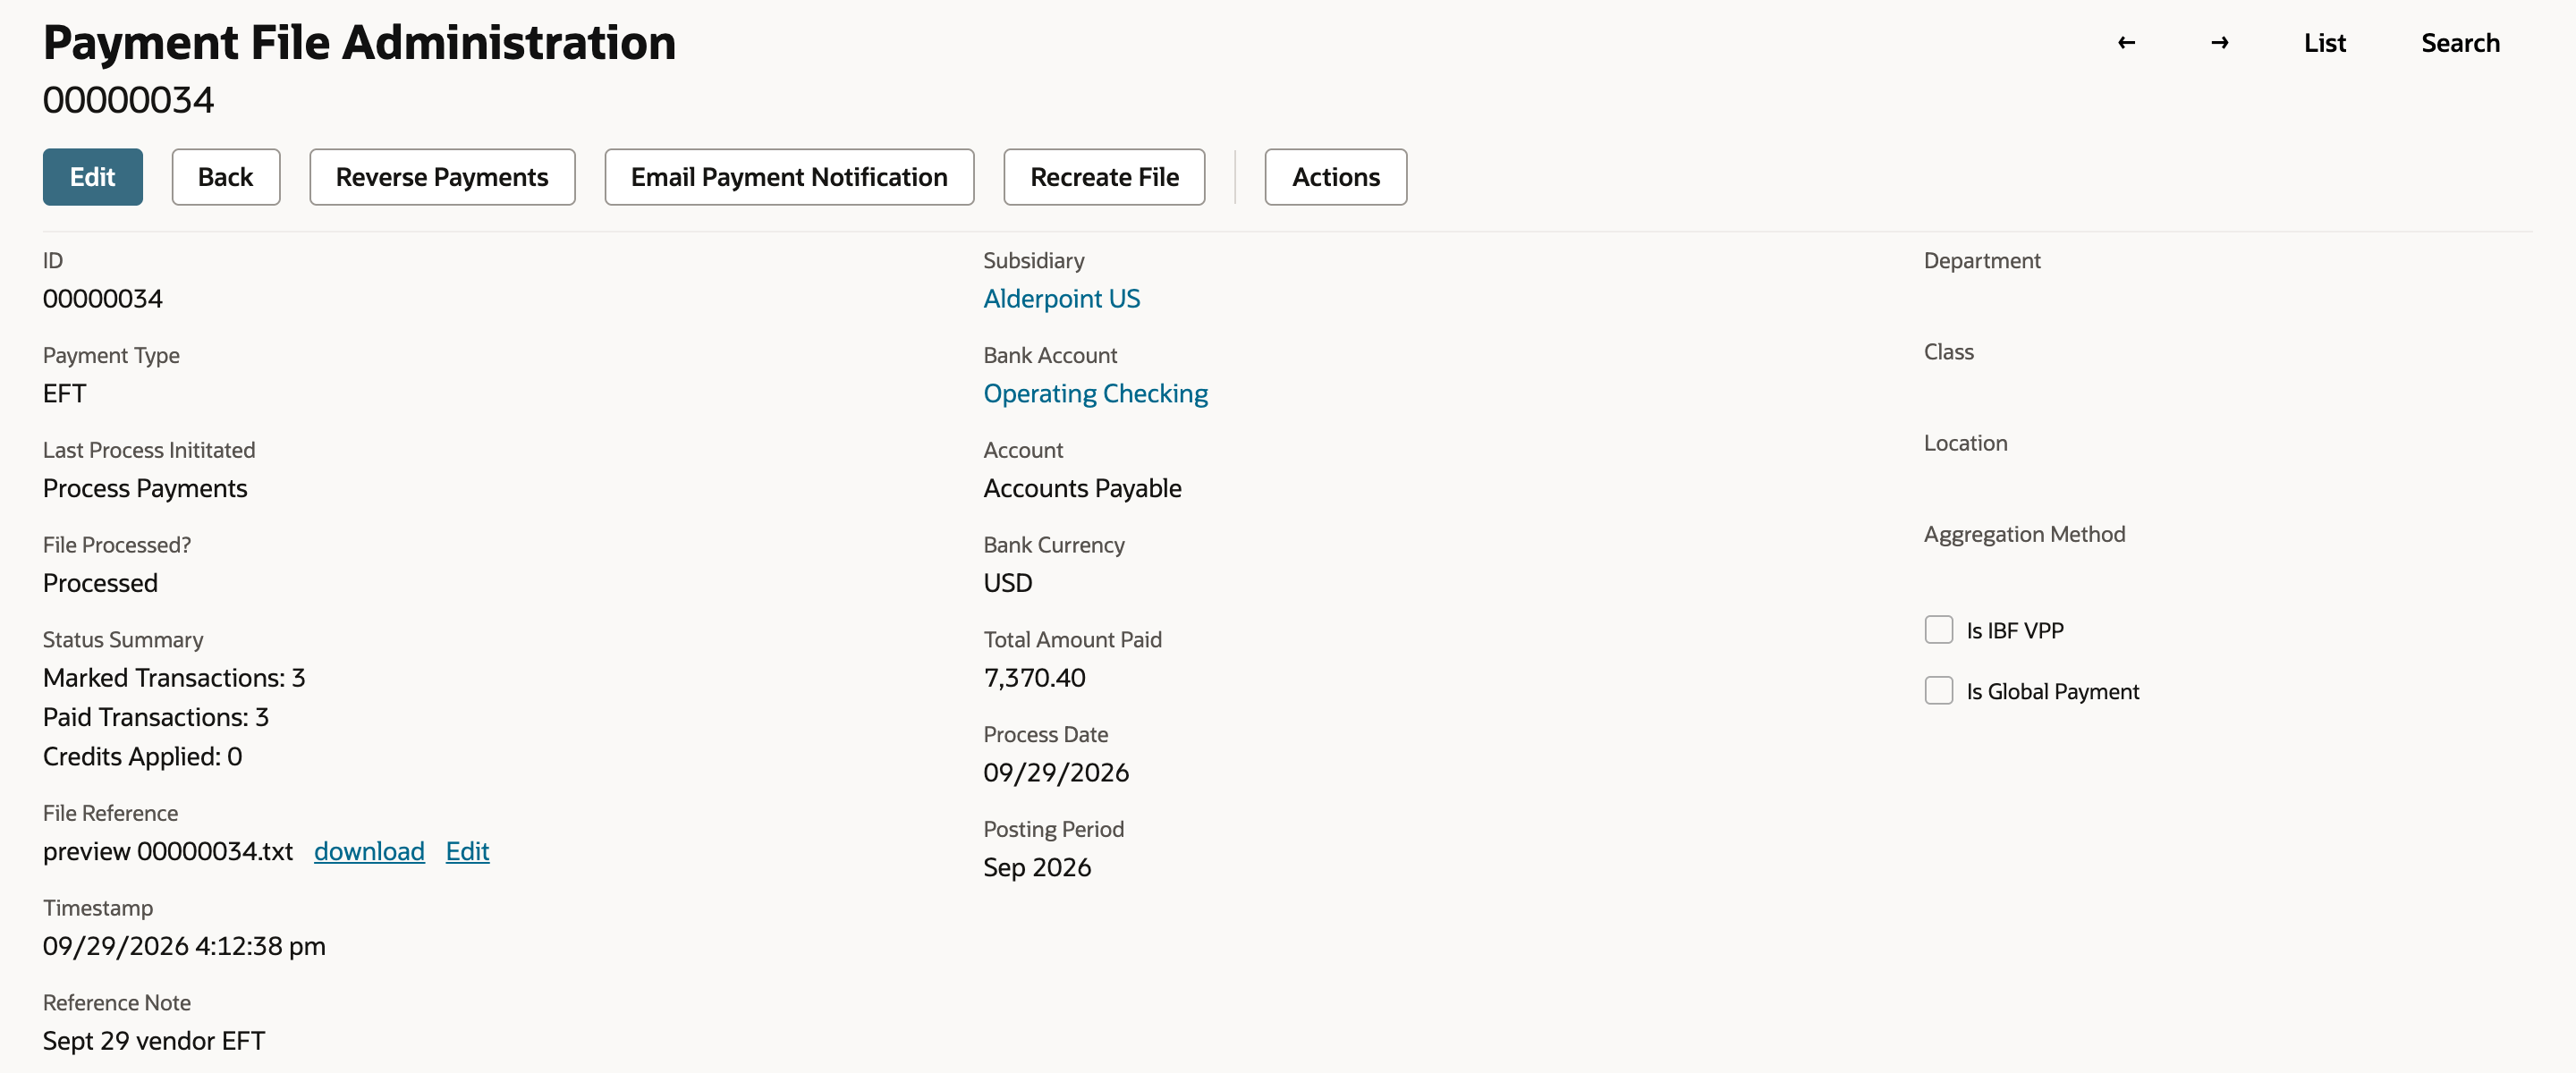This screenshot has height=1073, width=2576.
Task: Click the Aggregation Method label
Action: (2024, 534)
